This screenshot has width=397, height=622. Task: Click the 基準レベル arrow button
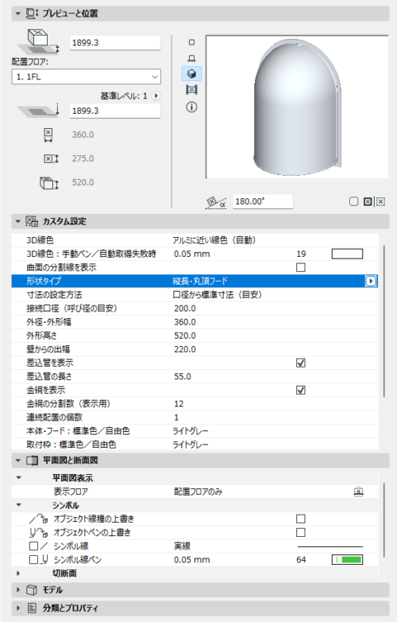156,95
